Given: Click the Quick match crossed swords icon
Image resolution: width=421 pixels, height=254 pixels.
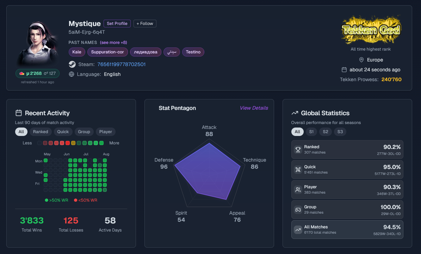Looking at the screenshot, I should pos(298,169).
